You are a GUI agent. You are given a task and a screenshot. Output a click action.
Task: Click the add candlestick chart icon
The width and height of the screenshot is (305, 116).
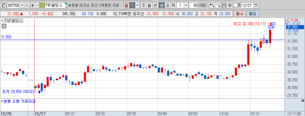coord(212,5)
